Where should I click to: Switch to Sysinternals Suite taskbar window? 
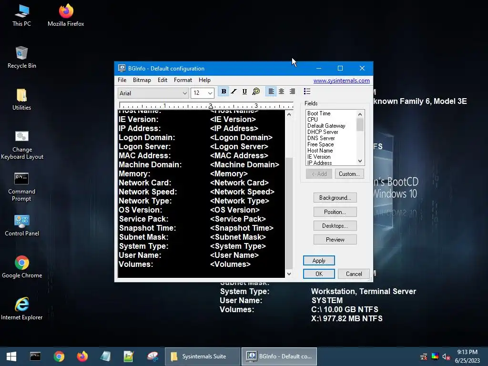click(203, 356)
